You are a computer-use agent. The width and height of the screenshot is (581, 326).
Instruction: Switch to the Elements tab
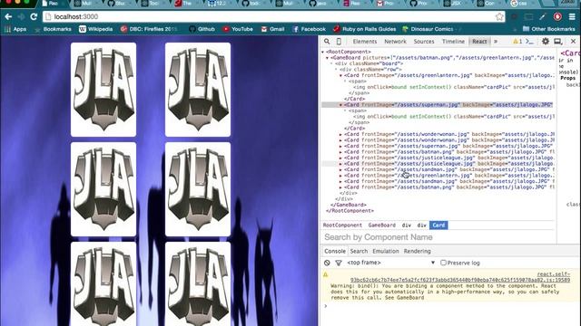pyautogui.click(x=365, y=42)
